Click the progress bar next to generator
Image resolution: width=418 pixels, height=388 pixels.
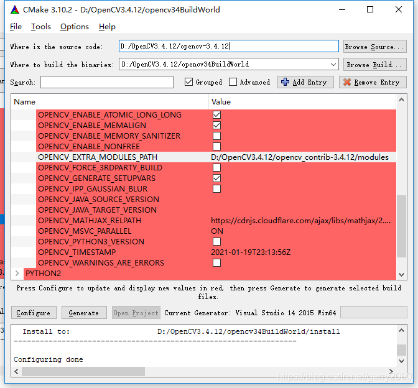374,312
